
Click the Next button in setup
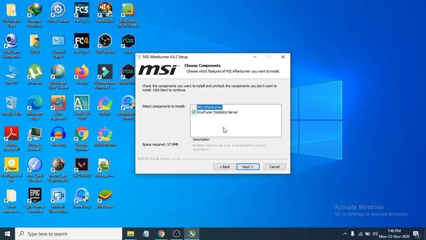(x=248, y=167)
